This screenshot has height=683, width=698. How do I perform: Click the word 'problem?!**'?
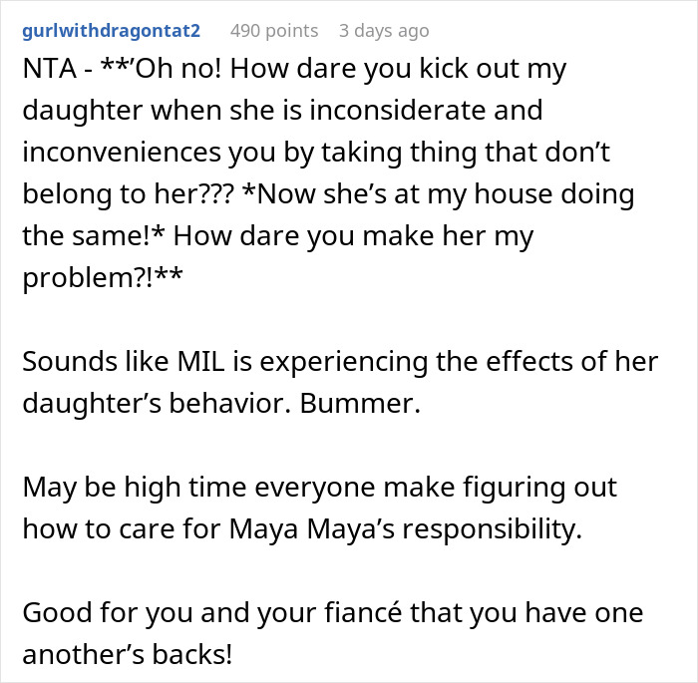pos(103,278)
